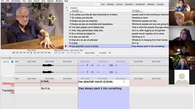Open the Annotation menu

[x=16, y=1]
